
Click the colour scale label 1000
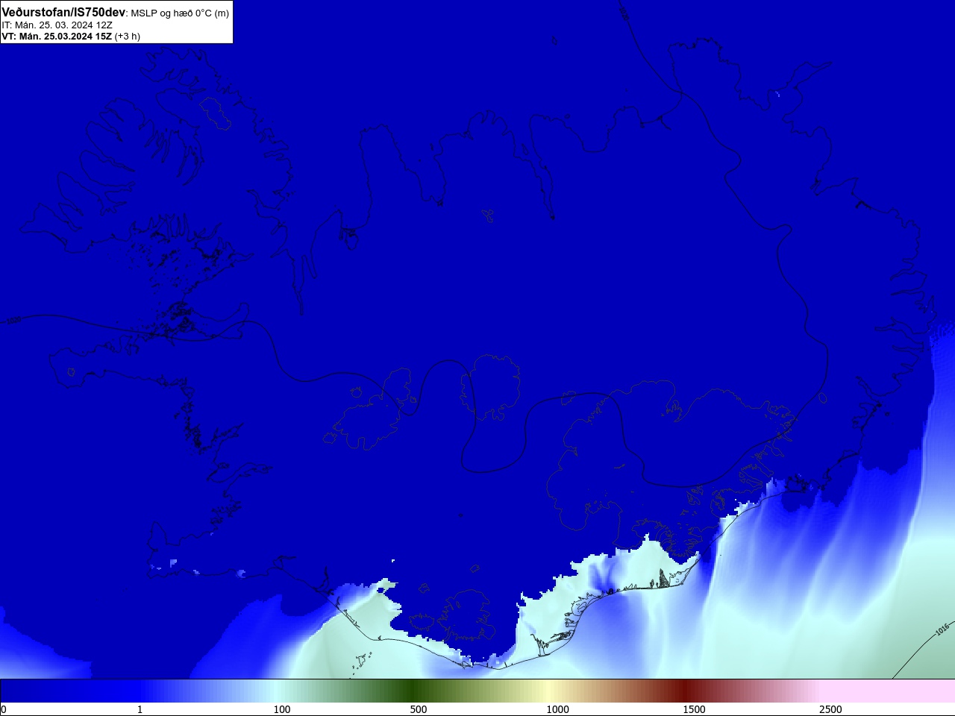point(557,709)
